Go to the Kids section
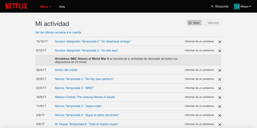Viewport: 257px width, 128px height. (x=62, y=7)
